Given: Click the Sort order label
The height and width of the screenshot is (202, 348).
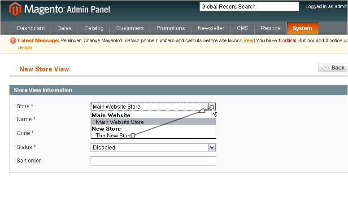Looking at the screenshot, I should [x=29, y=160].
